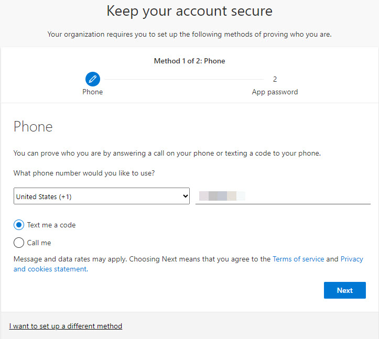Click the phone number input field
379x339 pixels.
click(283, 196)
